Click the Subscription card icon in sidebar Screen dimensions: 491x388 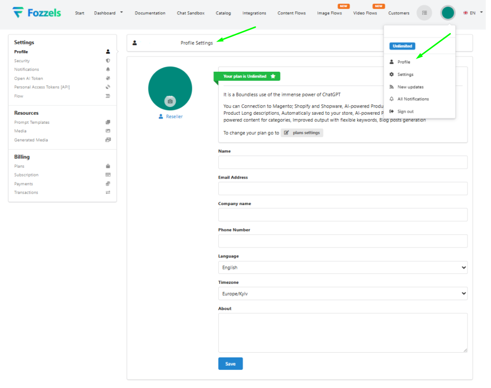[108, 175]
